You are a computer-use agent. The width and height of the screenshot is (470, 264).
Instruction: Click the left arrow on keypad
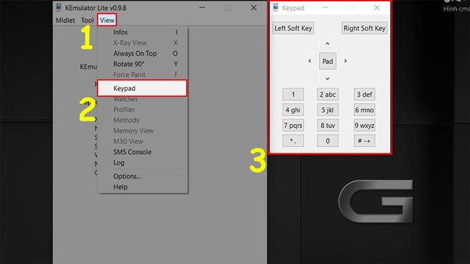pos(310,61)
